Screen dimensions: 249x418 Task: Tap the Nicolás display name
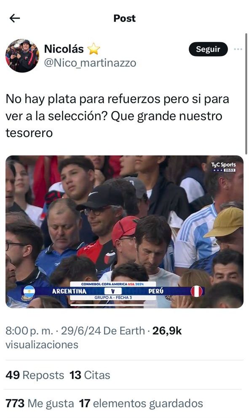[64, 49]
